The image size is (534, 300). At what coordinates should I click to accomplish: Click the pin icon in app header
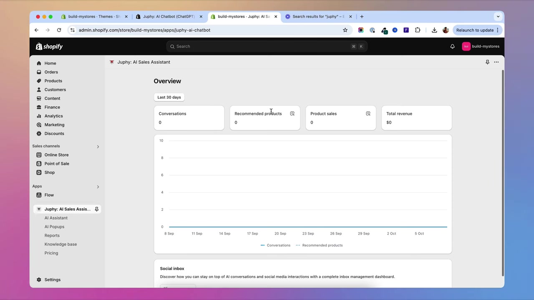(487, 62)
